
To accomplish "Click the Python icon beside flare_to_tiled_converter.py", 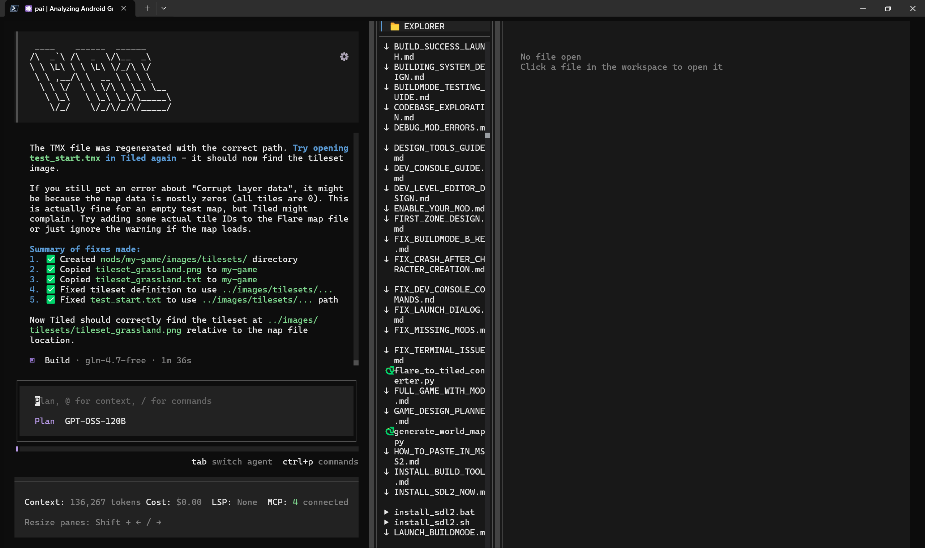I will click(x=389, y=371).
